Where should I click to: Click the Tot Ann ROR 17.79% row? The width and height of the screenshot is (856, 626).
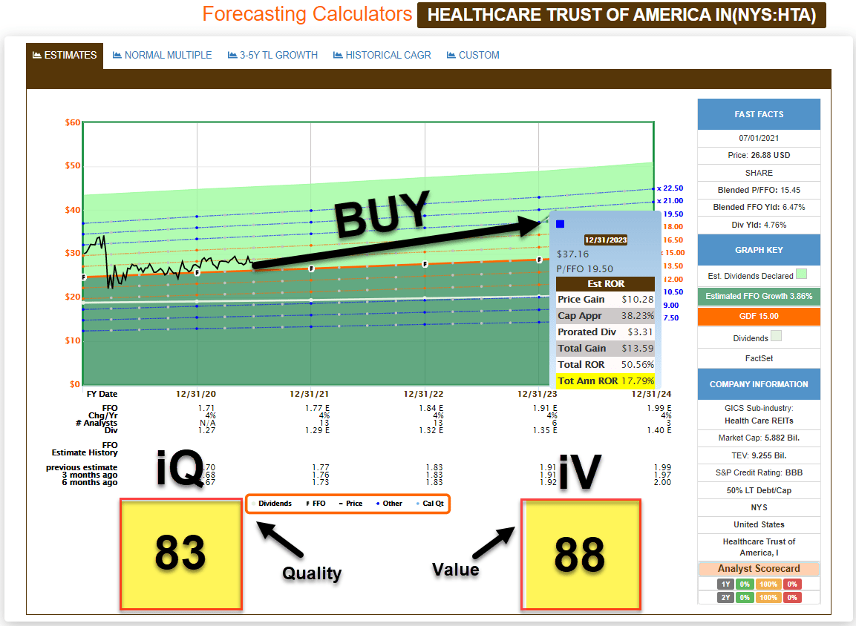(605, 381)
